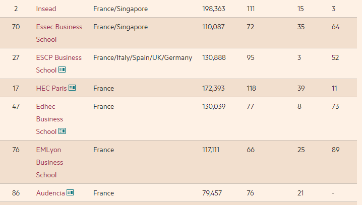
Task: Follow the ESCP Business School link
Action: [58, 63]
